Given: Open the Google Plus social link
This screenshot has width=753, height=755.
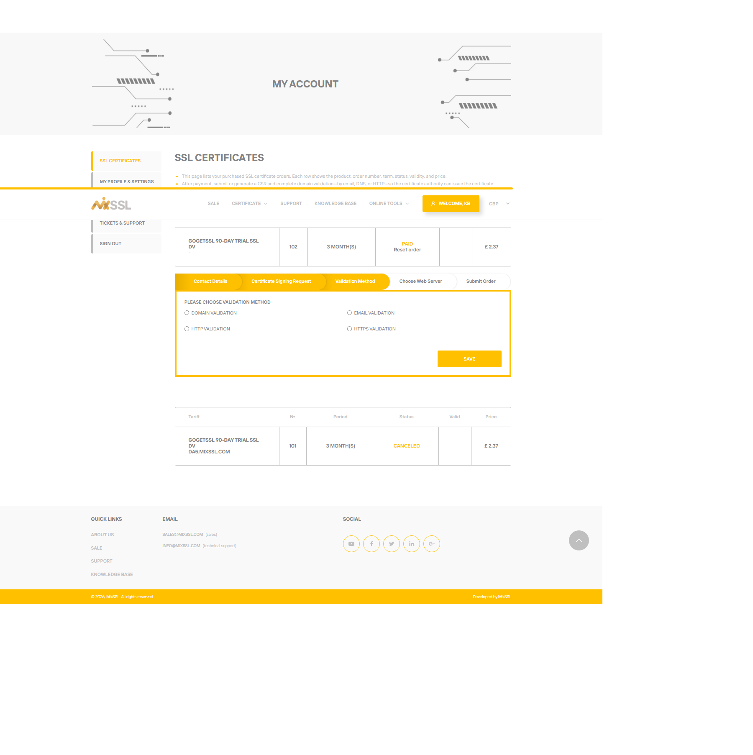Looking at the screenshot, I should pyautogui.click(x=432, y=544).
